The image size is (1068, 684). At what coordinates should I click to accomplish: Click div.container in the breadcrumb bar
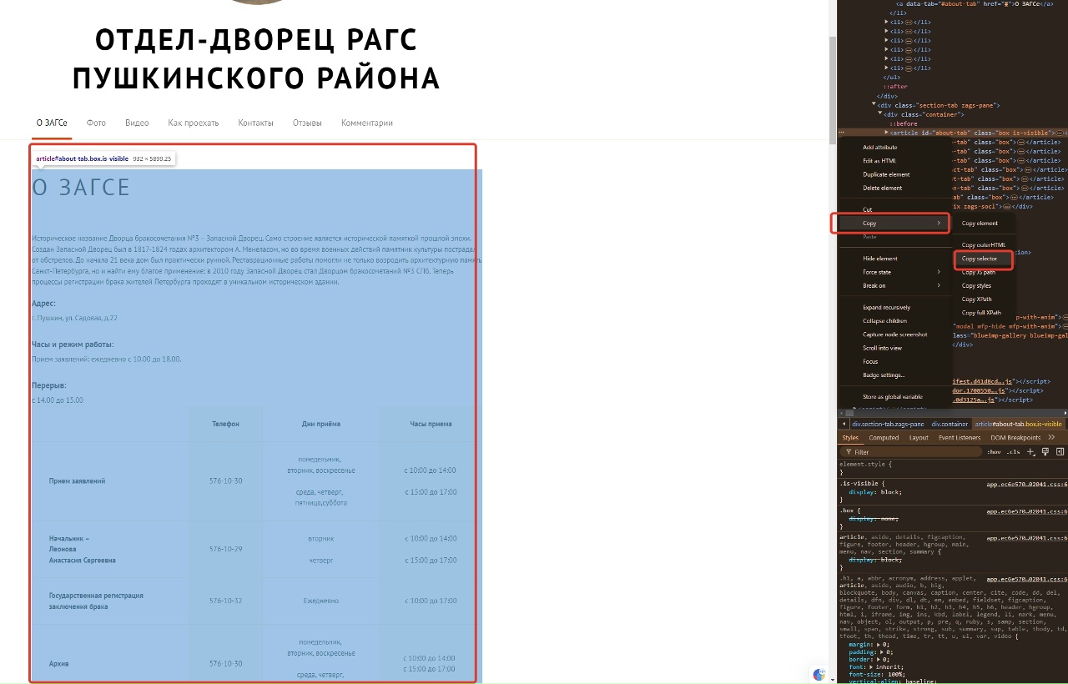950,424
